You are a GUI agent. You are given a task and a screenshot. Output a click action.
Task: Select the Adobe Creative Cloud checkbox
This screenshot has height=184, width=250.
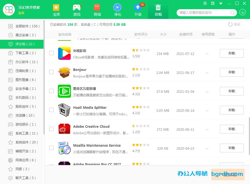click(51, 129)
